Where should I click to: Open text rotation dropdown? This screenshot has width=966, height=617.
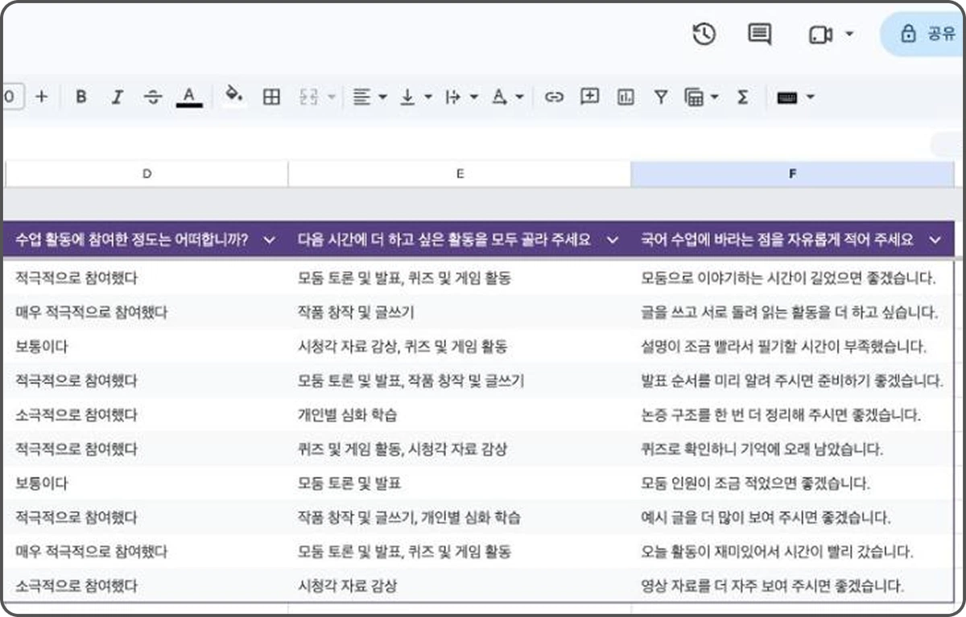click(x=508, y=97)
